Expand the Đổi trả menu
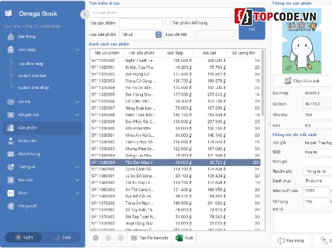Viewport: 332px width, 249px height. (77, 102)
